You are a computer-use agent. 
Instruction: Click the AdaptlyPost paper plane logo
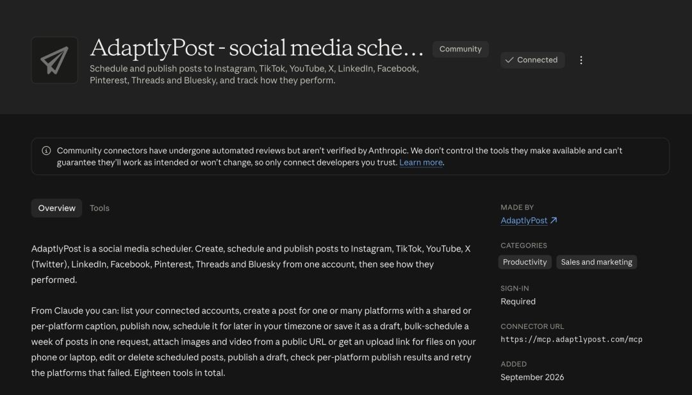[54, 60]
